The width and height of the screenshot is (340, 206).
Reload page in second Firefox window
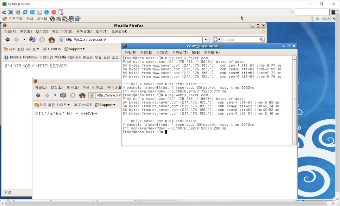coord(63,95)
